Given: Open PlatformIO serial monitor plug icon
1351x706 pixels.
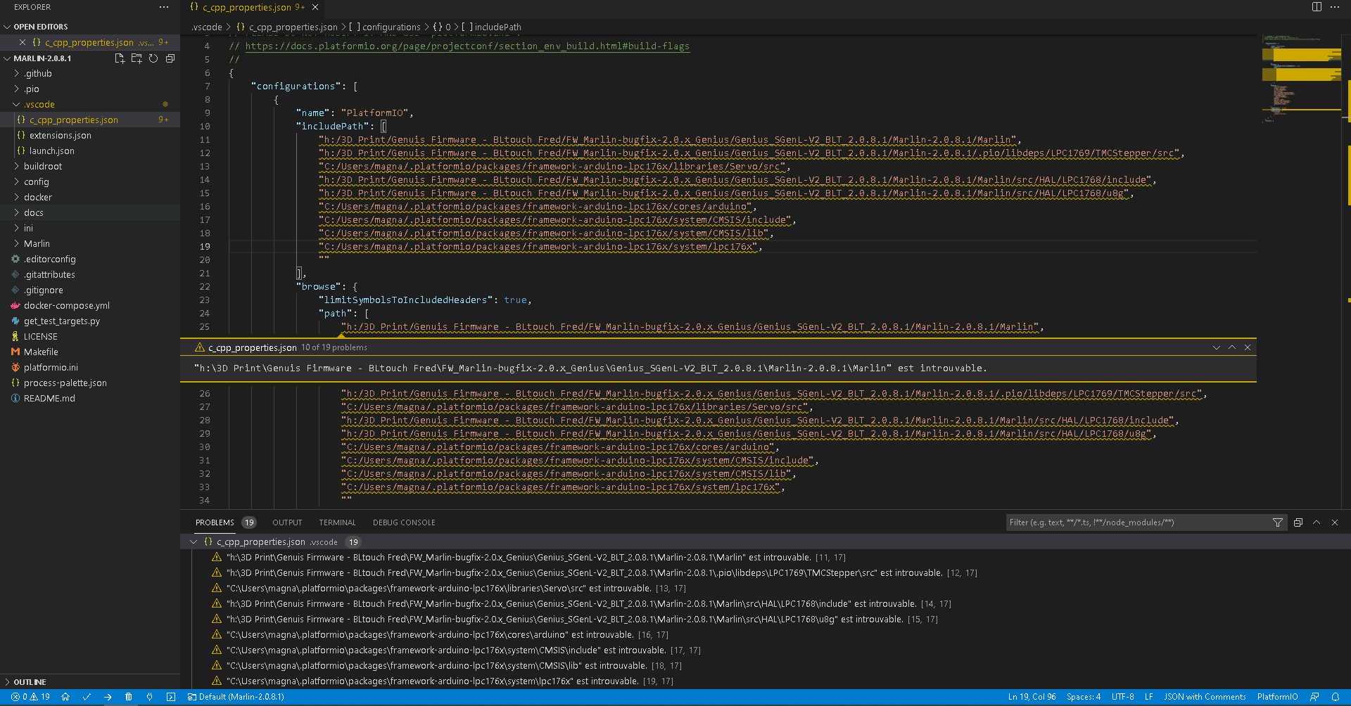Looking at the screenshot, I should tap(149, 697).
